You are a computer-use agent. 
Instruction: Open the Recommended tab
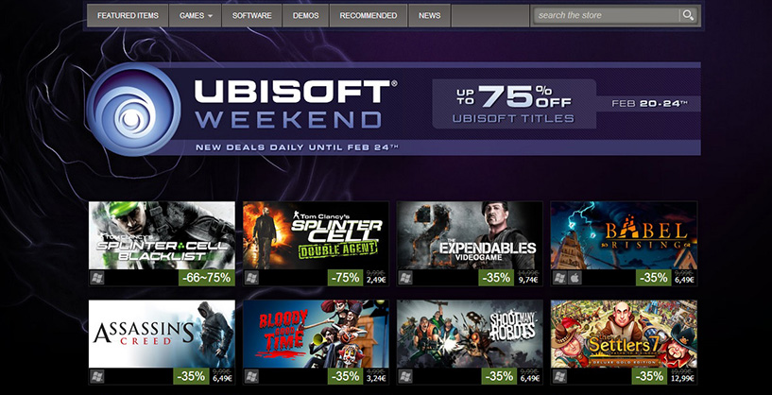pyautogui.click(x=369, y=16)
